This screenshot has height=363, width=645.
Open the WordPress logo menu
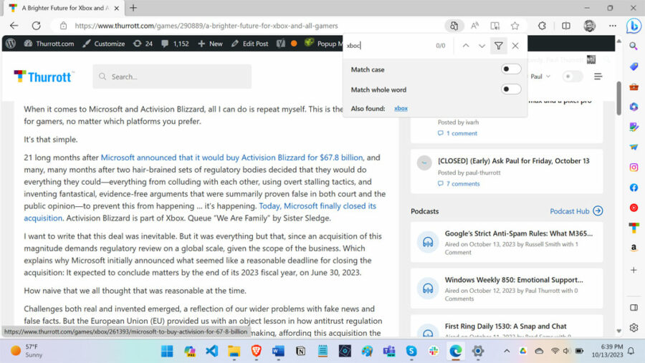[x=11, y=44]
